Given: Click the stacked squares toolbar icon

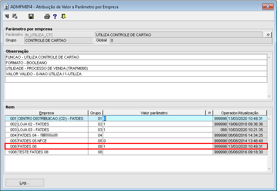Looking at the screenshot, I should [x=15, y=16].
